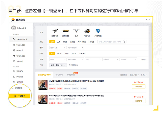Open Origin专区 in sidebar
The image size is (162, 116).
[21, 56]
